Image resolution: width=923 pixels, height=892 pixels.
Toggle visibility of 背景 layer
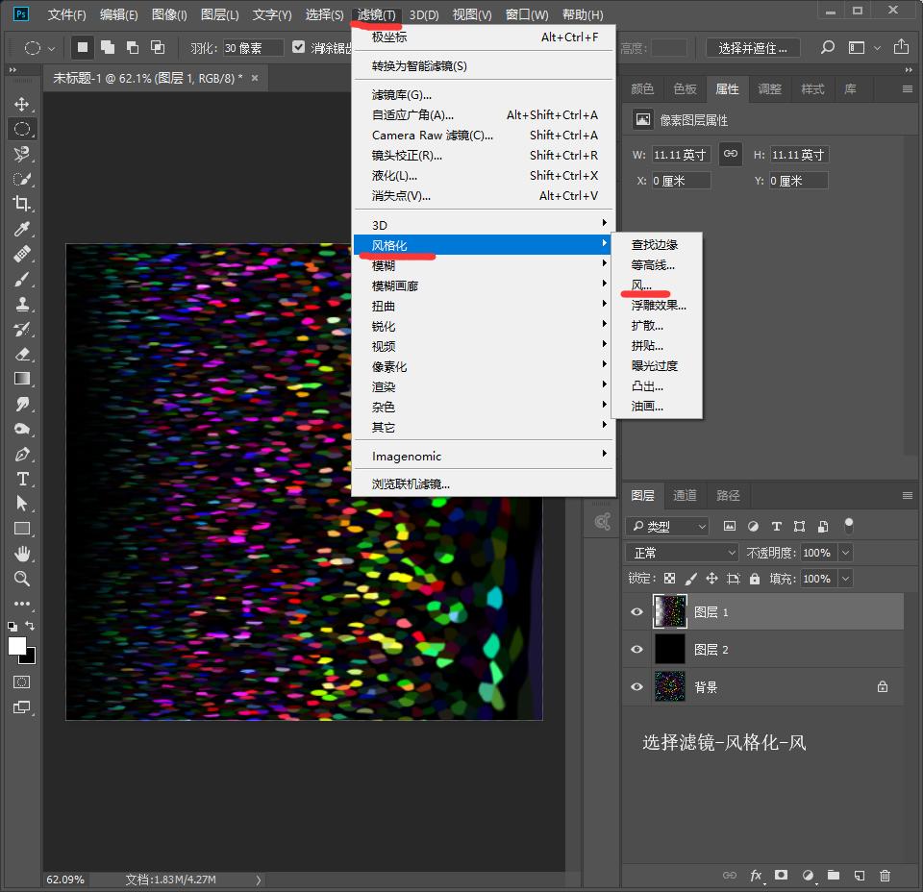coord(636,687)
